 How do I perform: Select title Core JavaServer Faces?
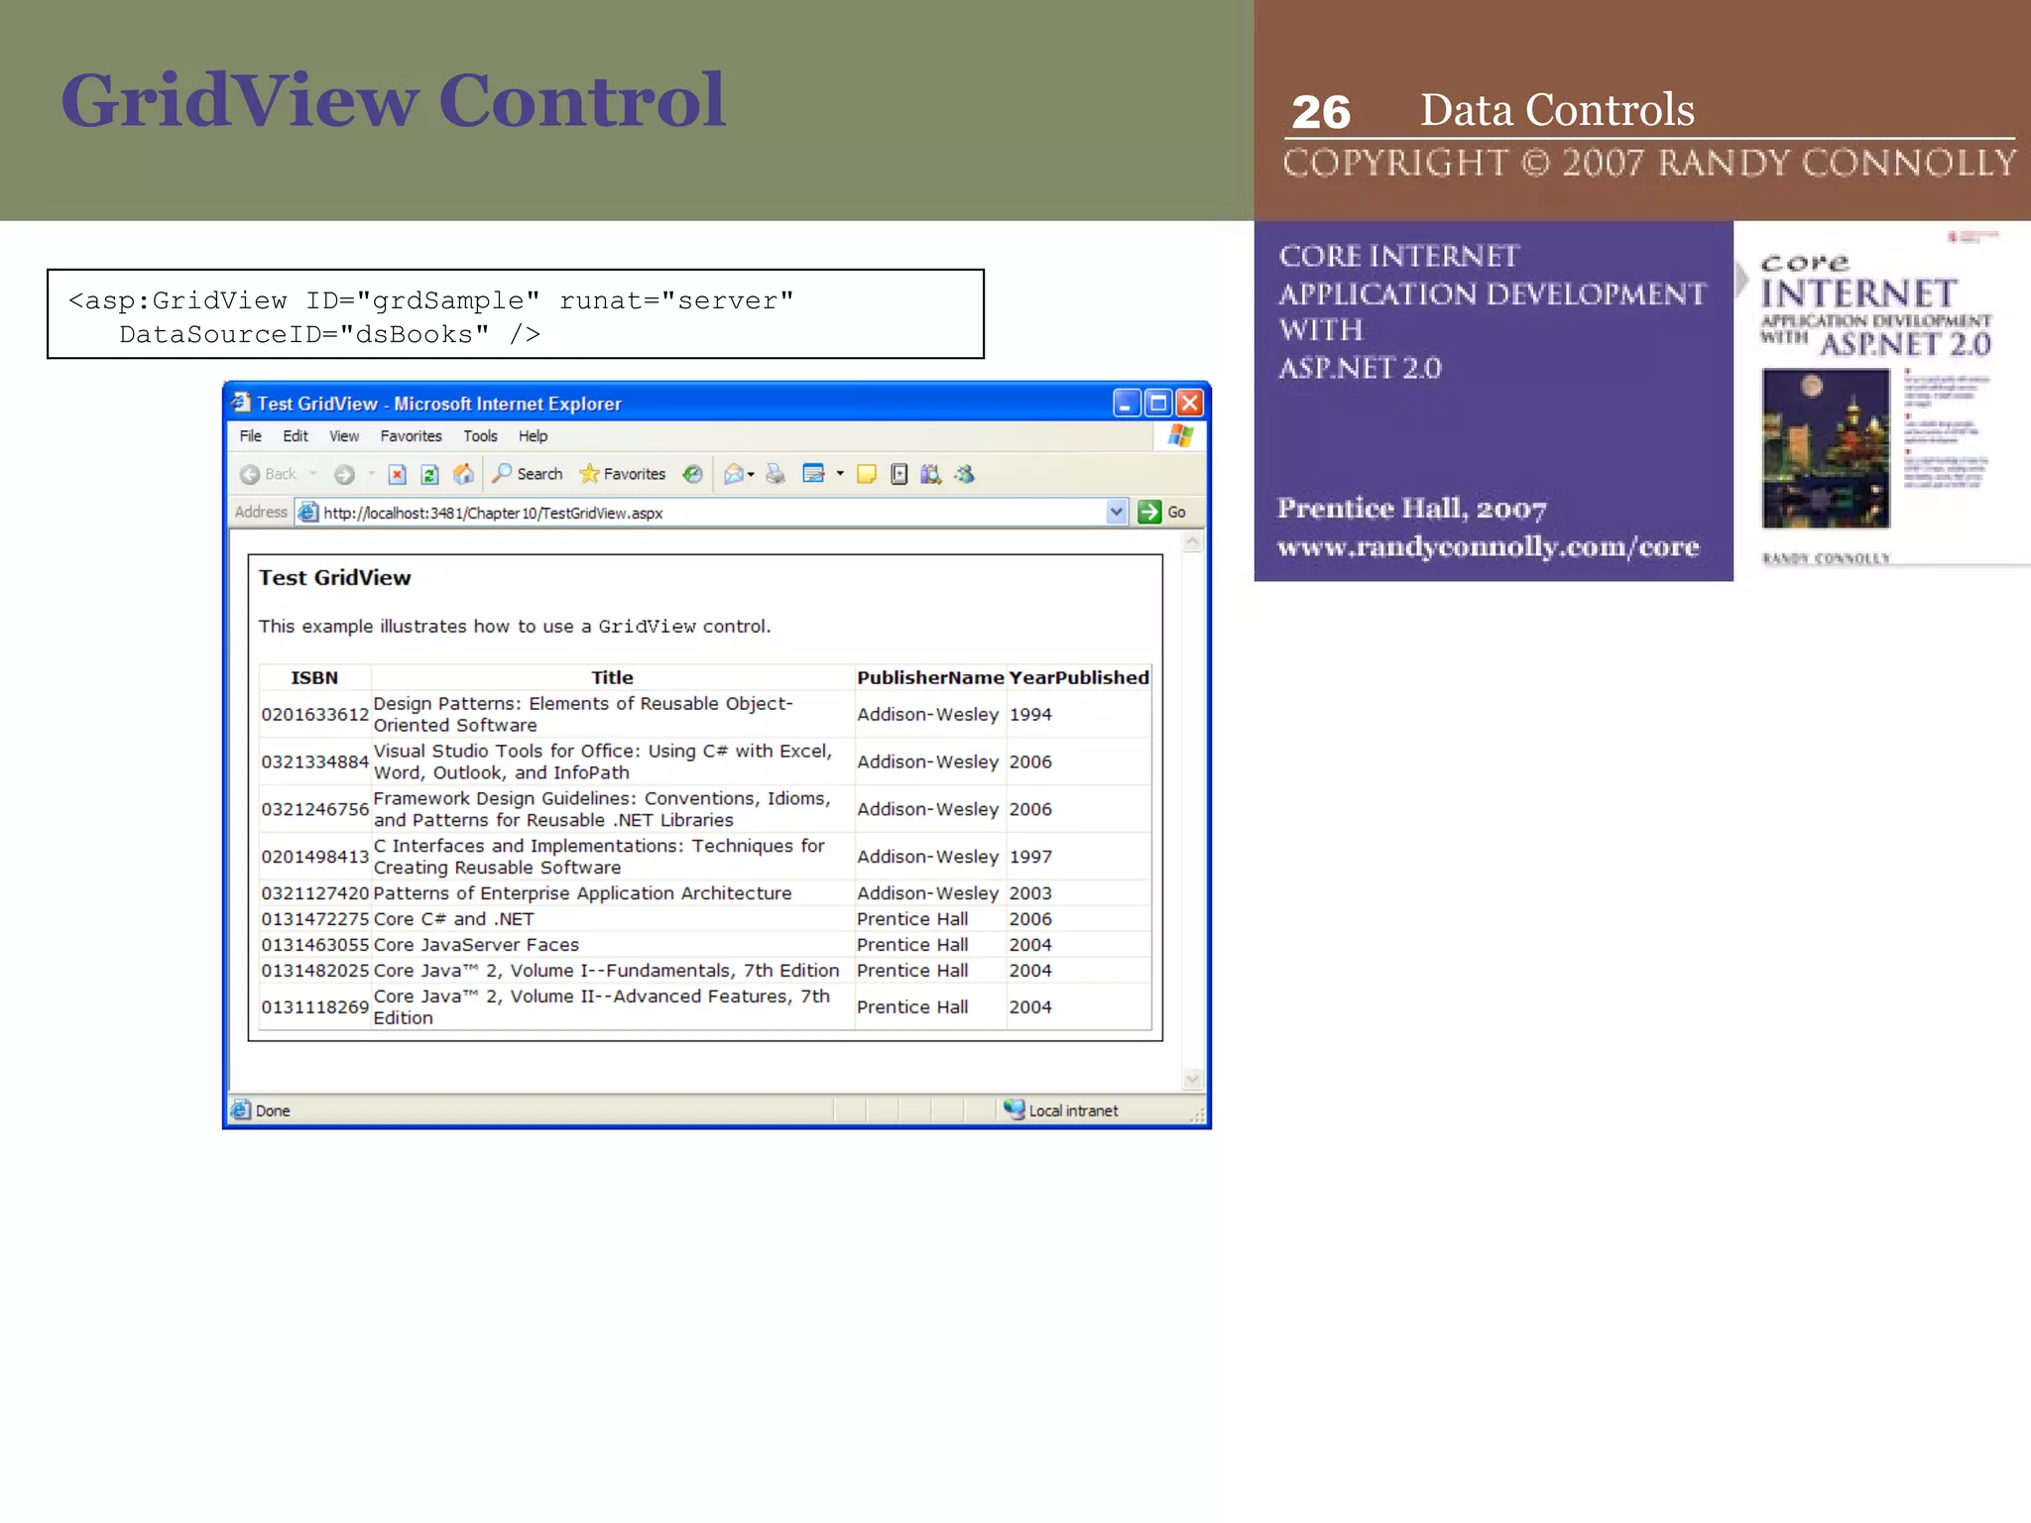476,945
